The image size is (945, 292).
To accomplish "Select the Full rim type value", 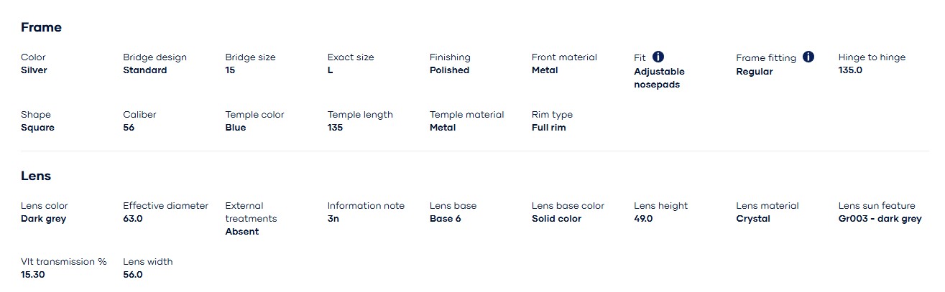I will [x=549, y=128].
